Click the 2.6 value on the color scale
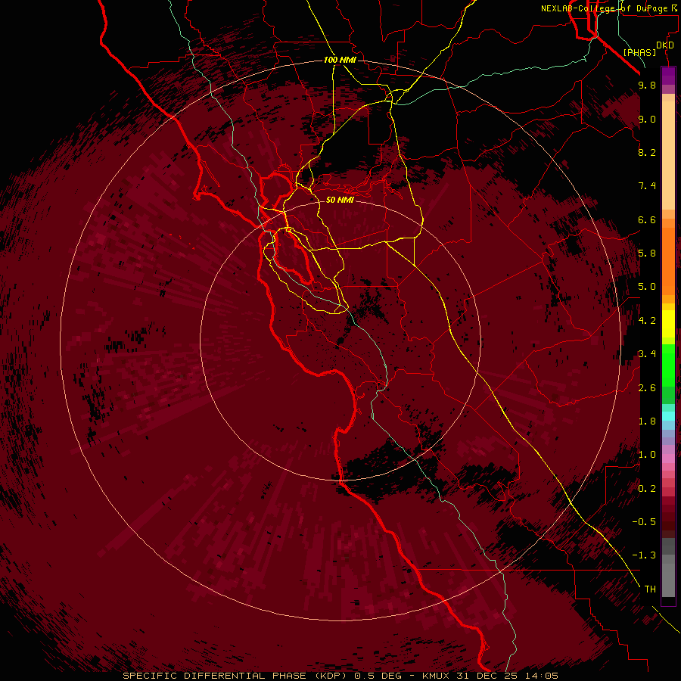This screenshot has width=681, height=681. pyautogui.click(x=647, y=388)
